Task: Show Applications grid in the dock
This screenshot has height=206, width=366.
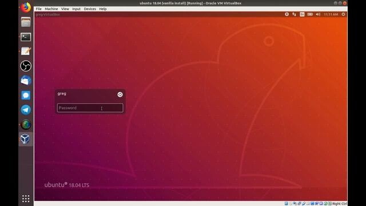Action: tap(26, 199)
